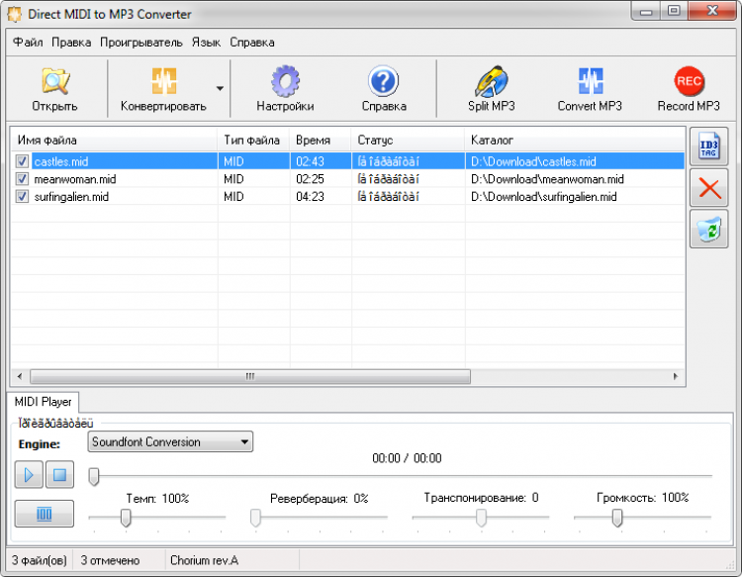Sort by the Статус column header
Viewport: 742px width, 577px height.
pyautogui.click(x=408, y=141)
